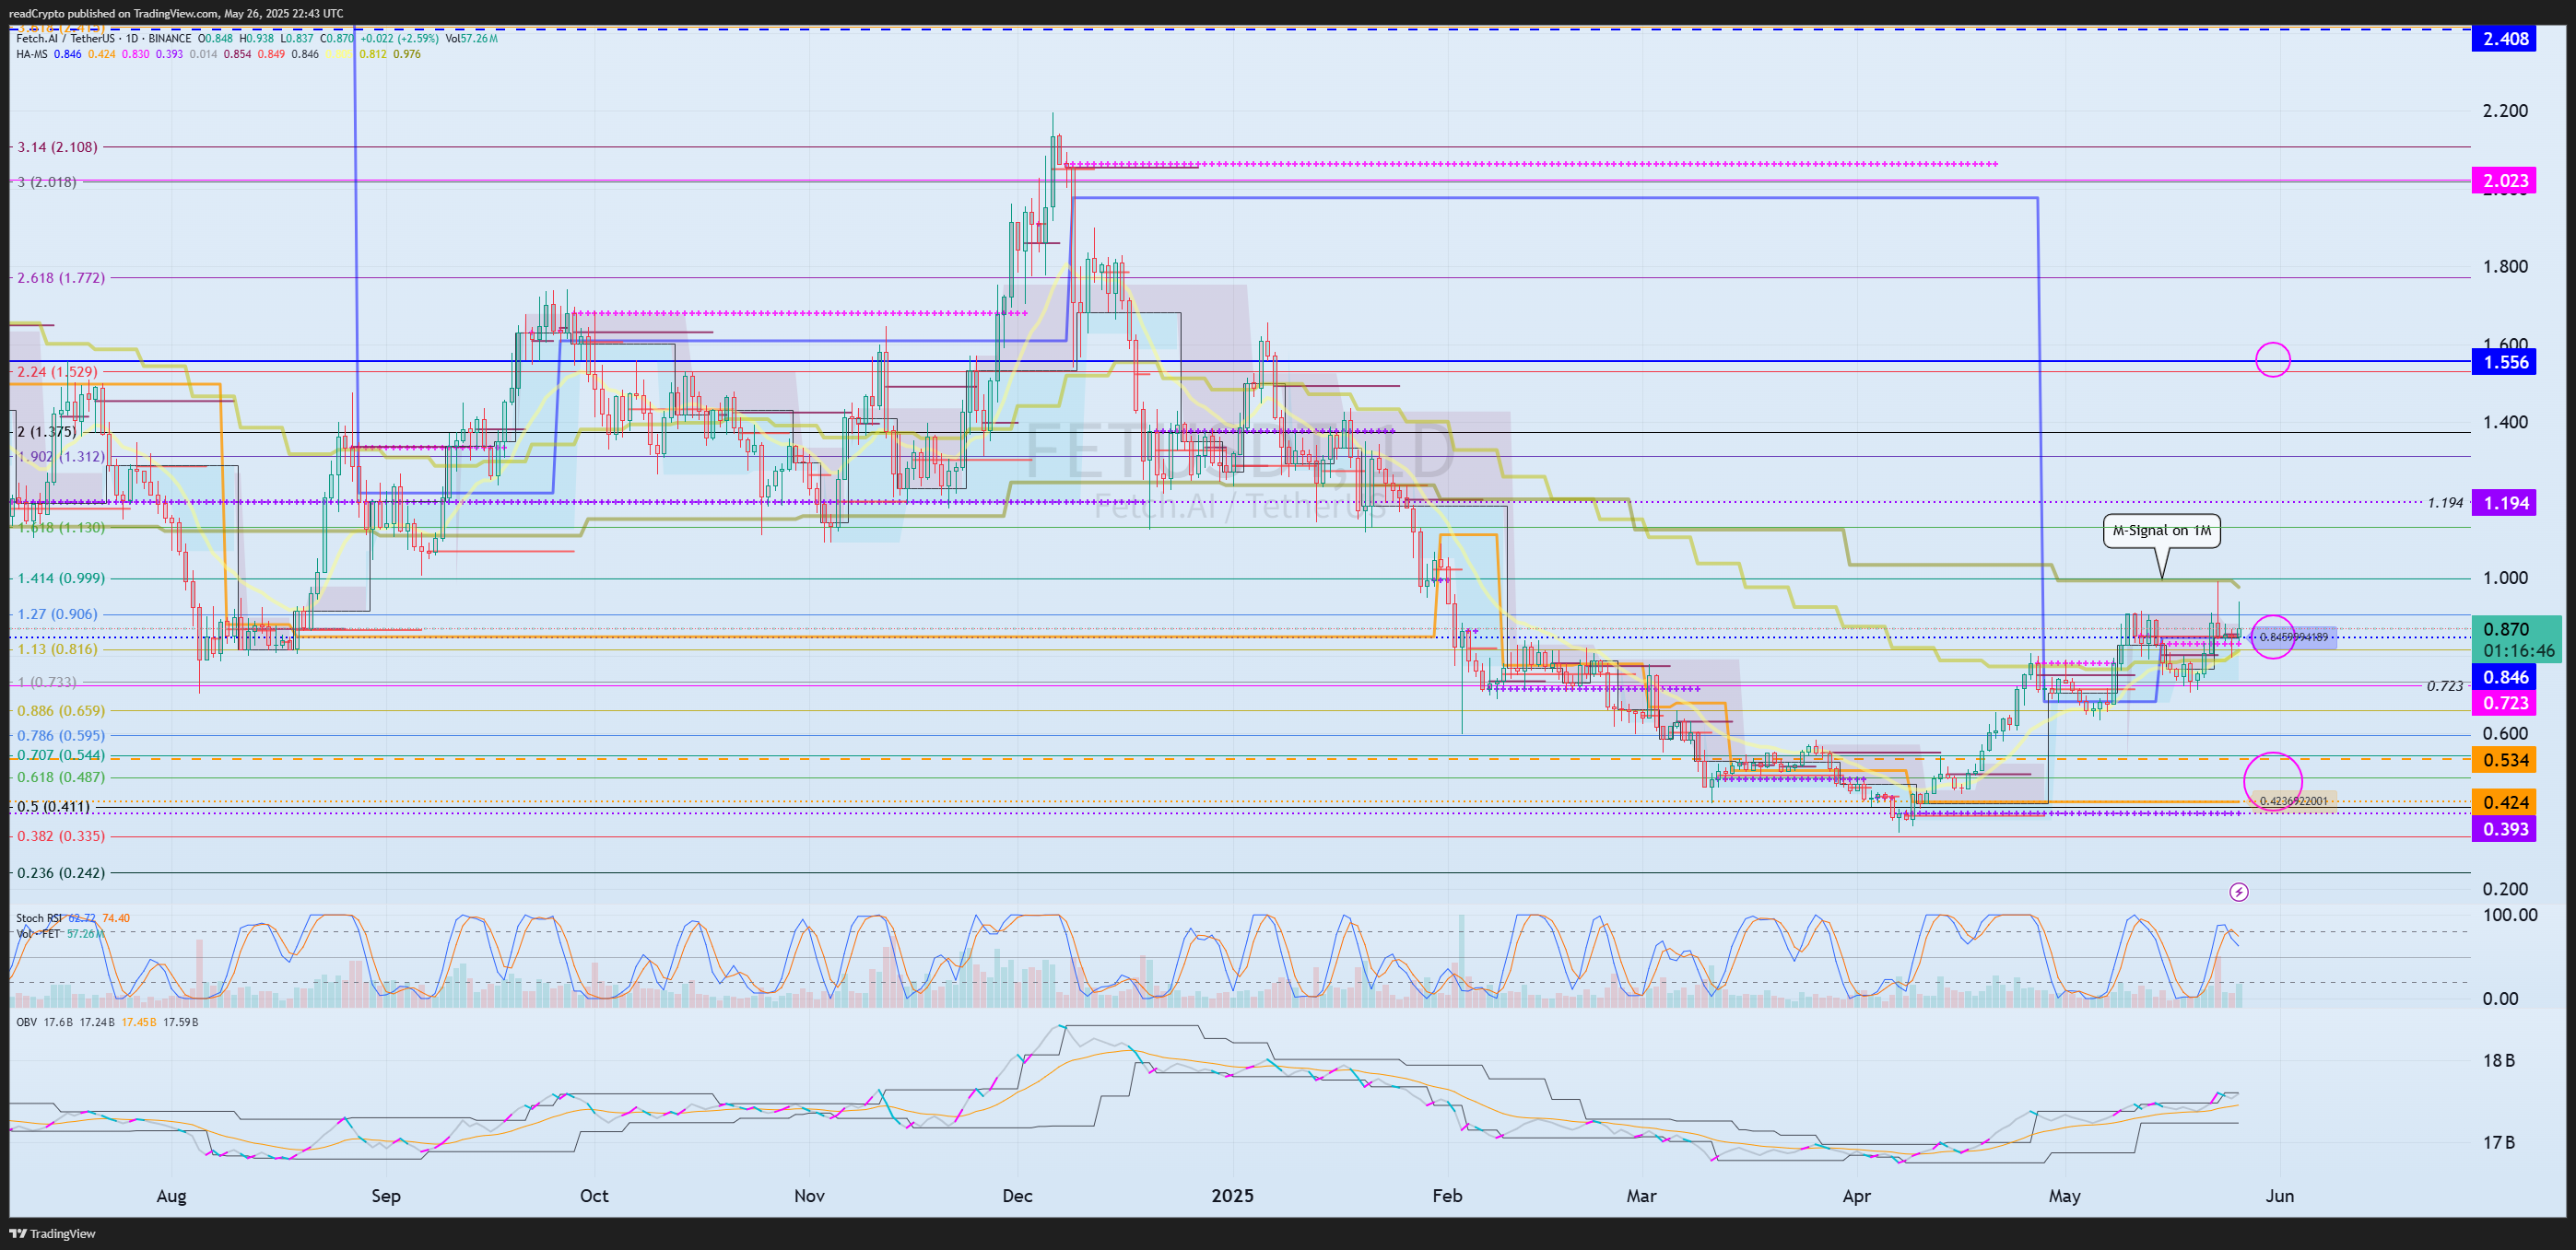Screen dimensions: 2576x1250
Task: Click the 'M-Signal on 1M' callout
Action: (x=2161, y=531)
